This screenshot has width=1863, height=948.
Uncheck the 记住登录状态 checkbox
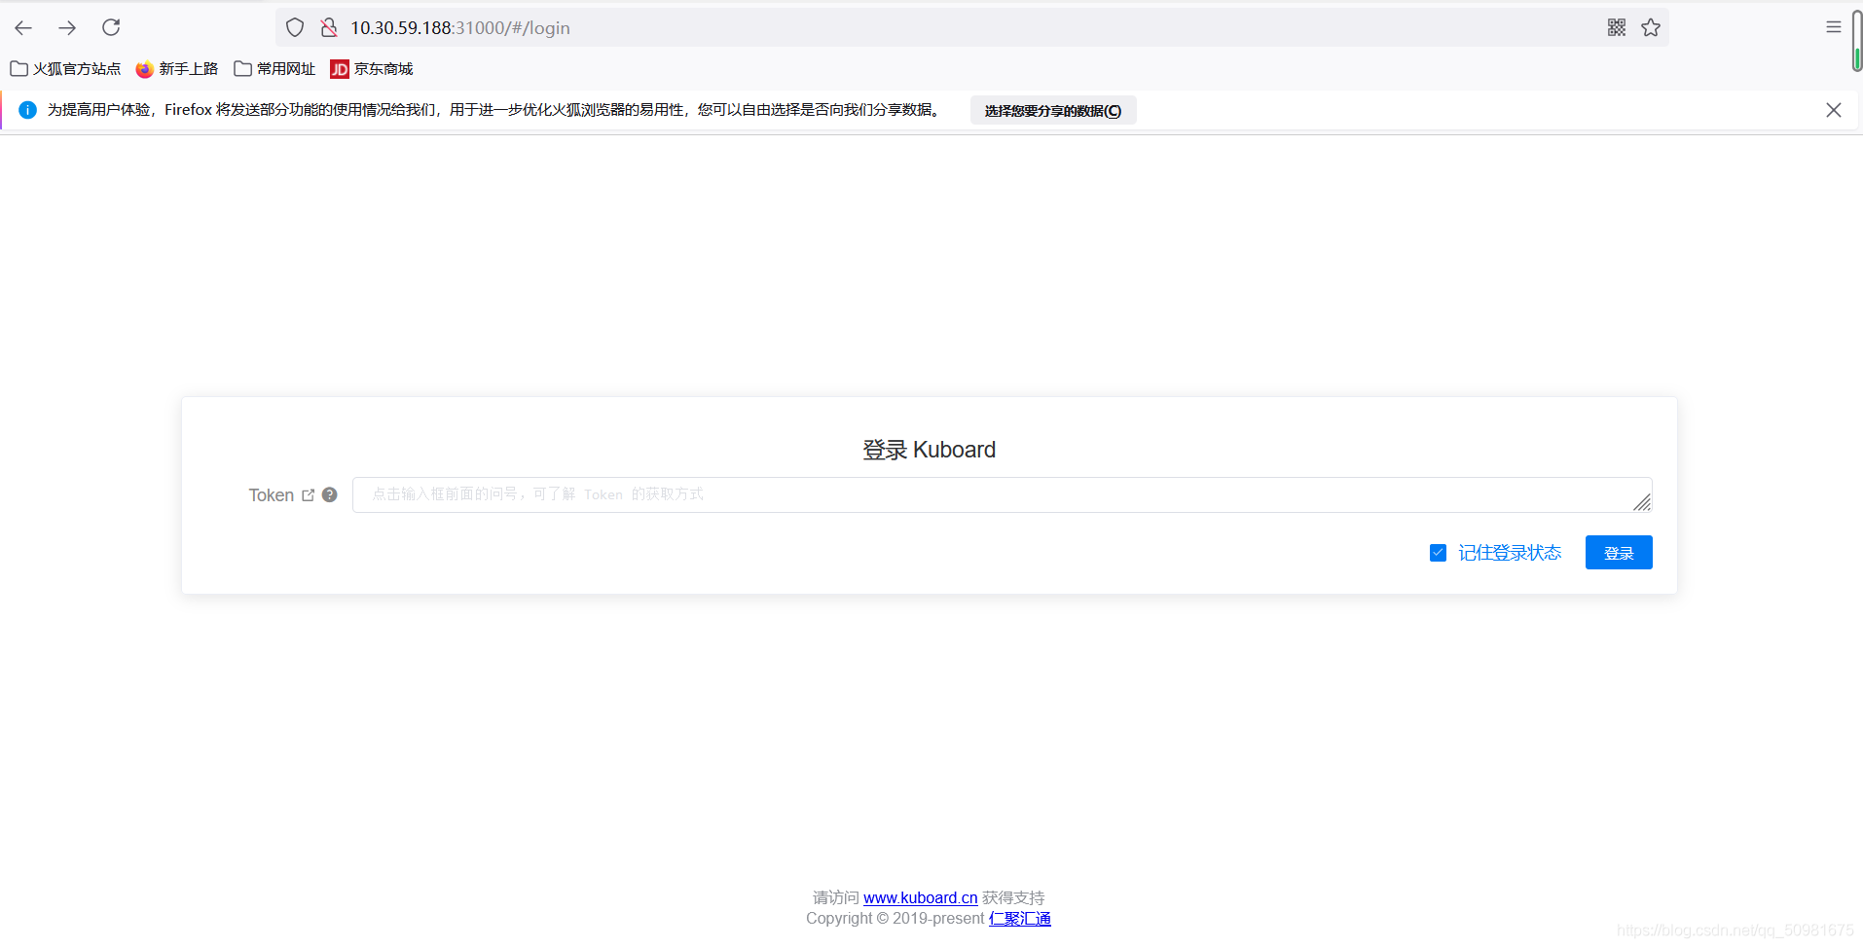click(x=1438, y=553)
